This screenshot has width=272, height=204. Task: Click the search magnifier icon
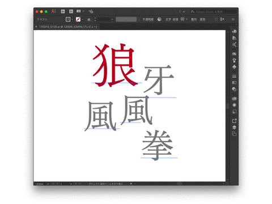pos(193,12)
